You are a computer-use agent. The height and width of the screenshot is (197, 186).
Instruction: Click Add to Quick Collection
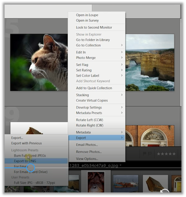tap(94, 88)
